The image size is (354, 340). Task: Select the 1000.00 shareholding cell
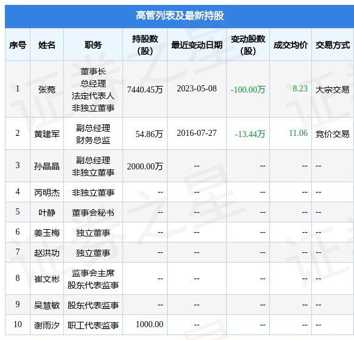click(x=149, y=324)
